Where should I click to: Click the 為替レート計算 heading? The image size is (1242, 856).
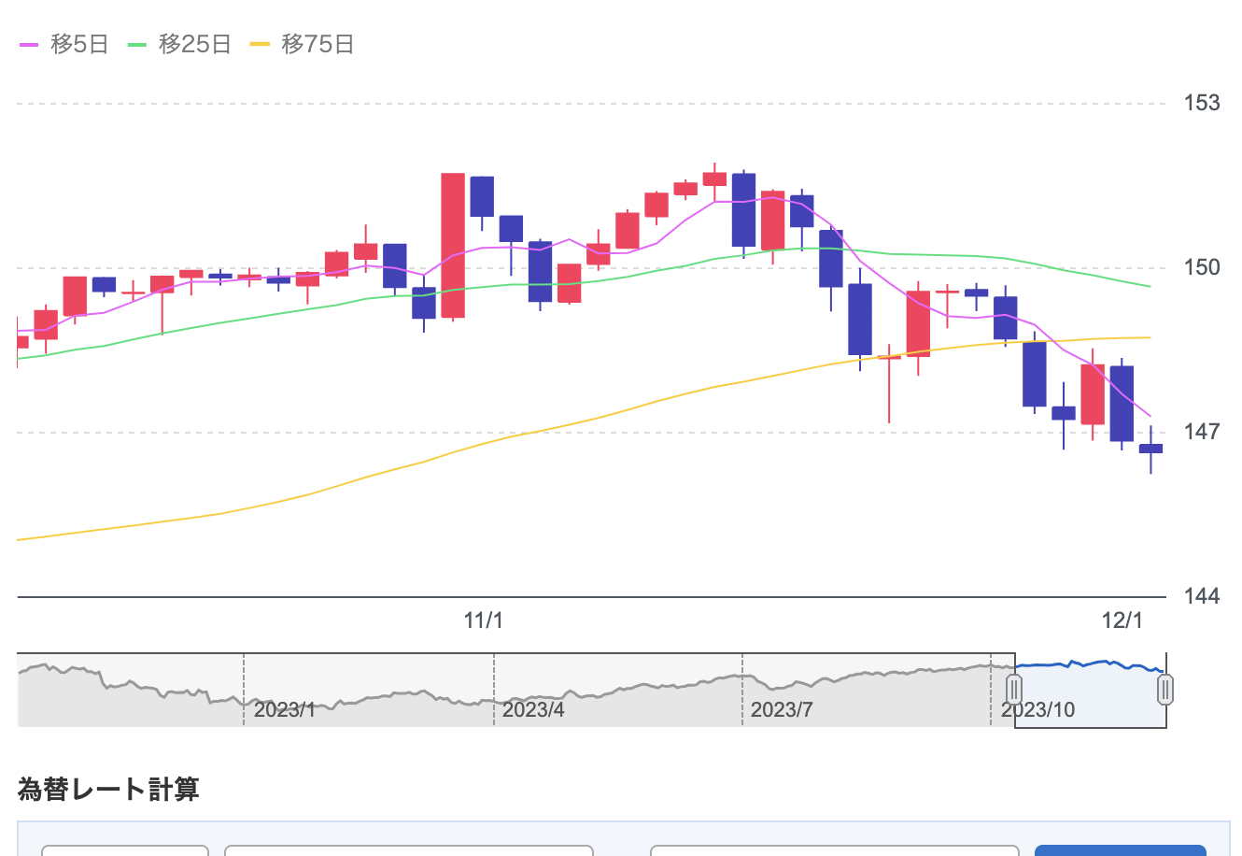tap(108, 790)
